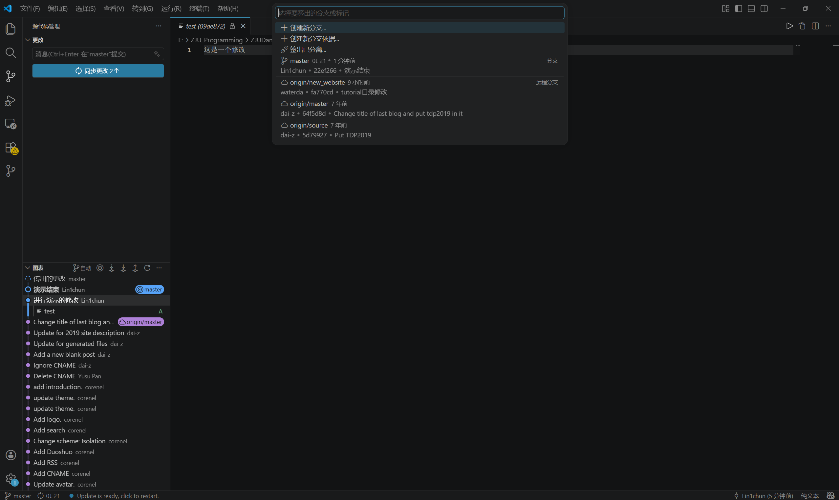Open the Explorer view in activity bar

tap(11, 29)
